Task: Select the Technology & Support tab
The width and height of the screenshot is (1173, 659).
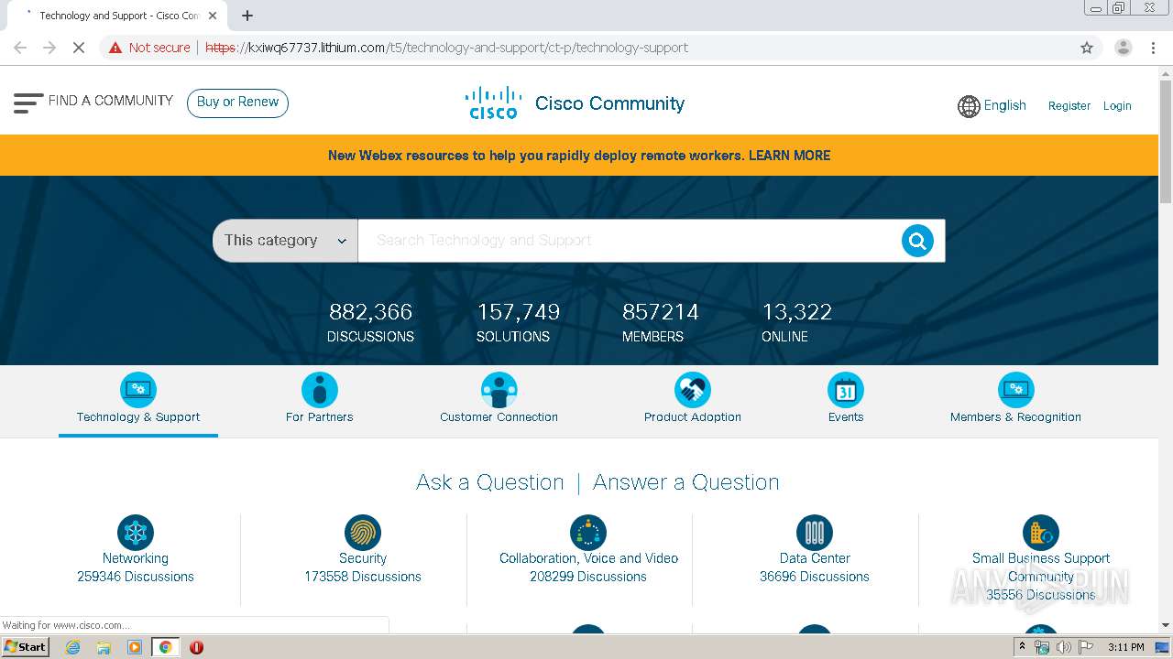Action: [138, 401]
